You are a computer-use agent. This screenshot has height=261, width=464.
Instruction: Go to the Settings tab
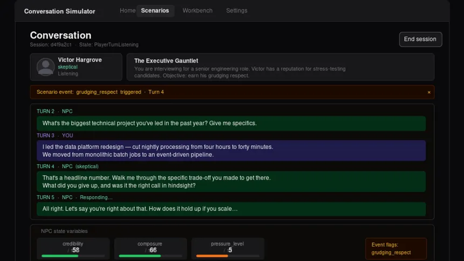point(237,11)
